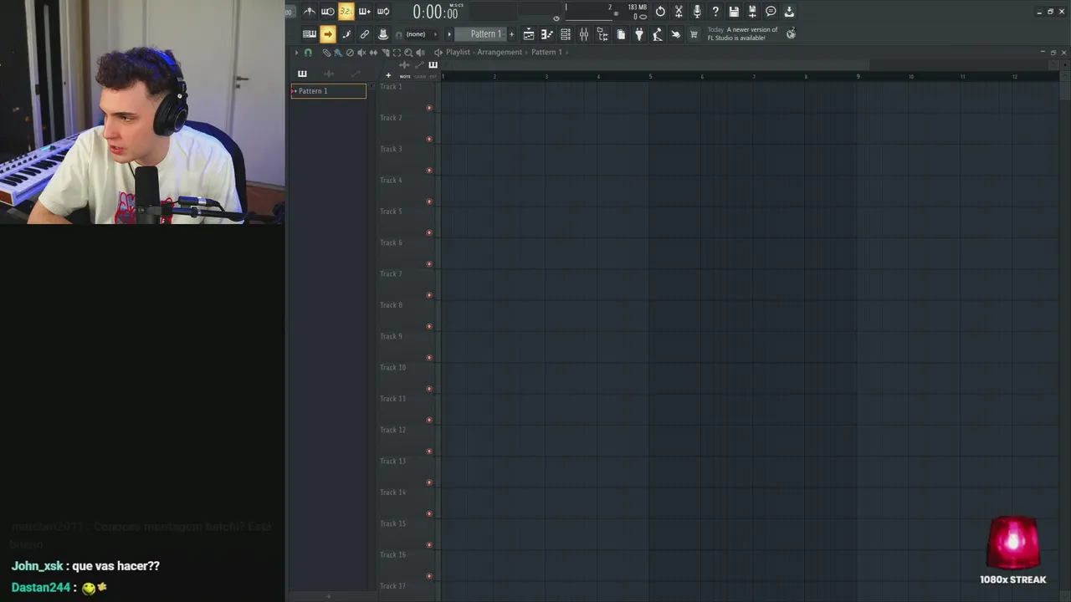Click bar 5 on timeline ruler
1071x602 pixels.
click(650, 77)
